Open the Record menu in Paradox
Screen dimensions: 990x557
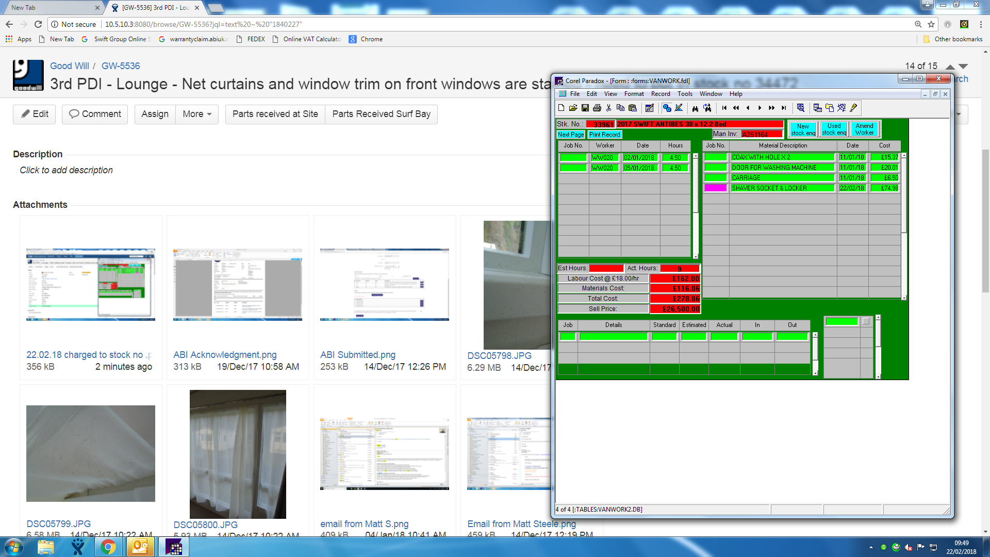661,94
